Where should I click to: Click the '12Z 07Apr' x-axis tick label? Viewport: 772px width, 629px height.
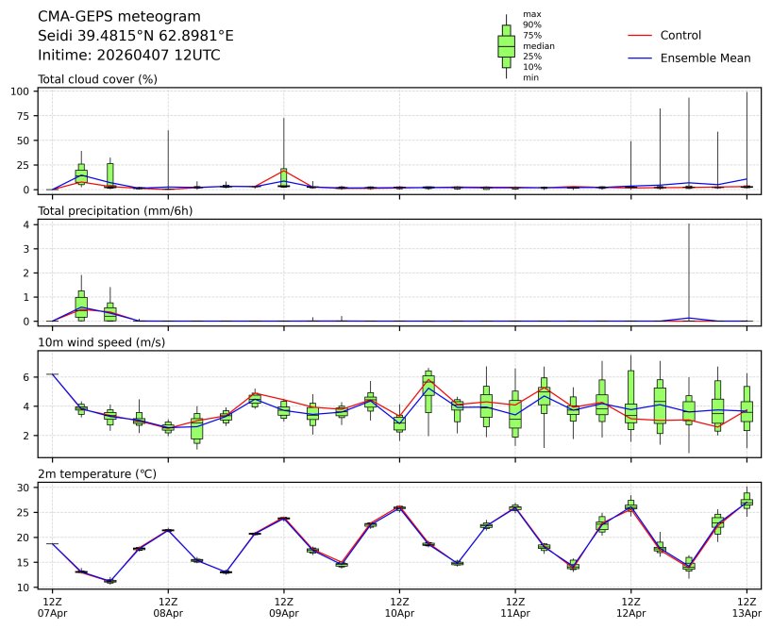[x=52, y=606]
